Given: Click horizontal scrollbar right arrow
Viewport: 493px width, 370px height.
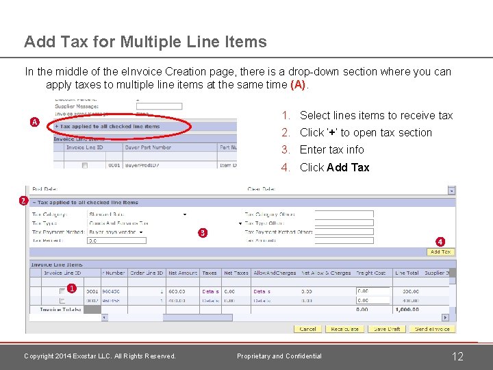Looking at the screenshot, I should click(x=445, y=317).
